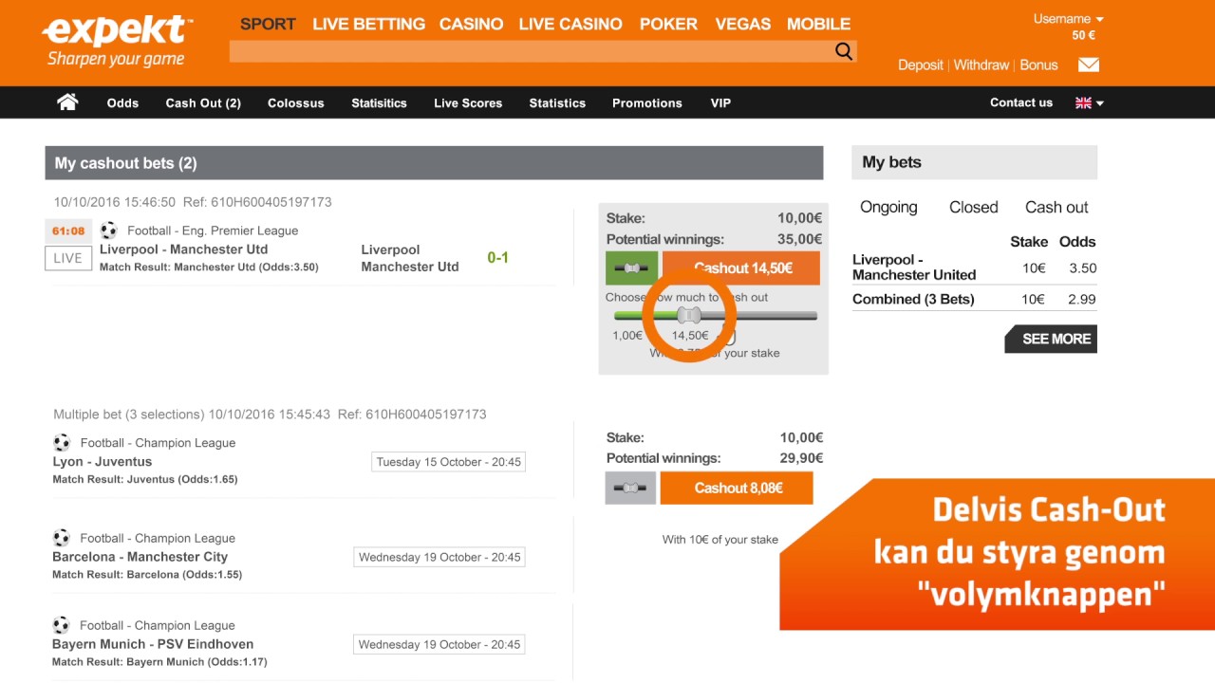Click date box on Bayern Munich - PSV row
Viewport: 1215px width, 683px height.
[439, 644]
